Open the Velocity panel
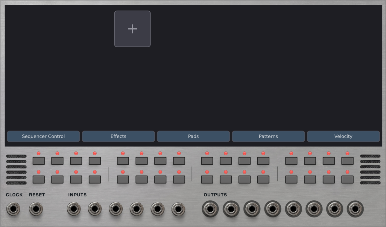386x227 pixels. click(x=343, y=136)
